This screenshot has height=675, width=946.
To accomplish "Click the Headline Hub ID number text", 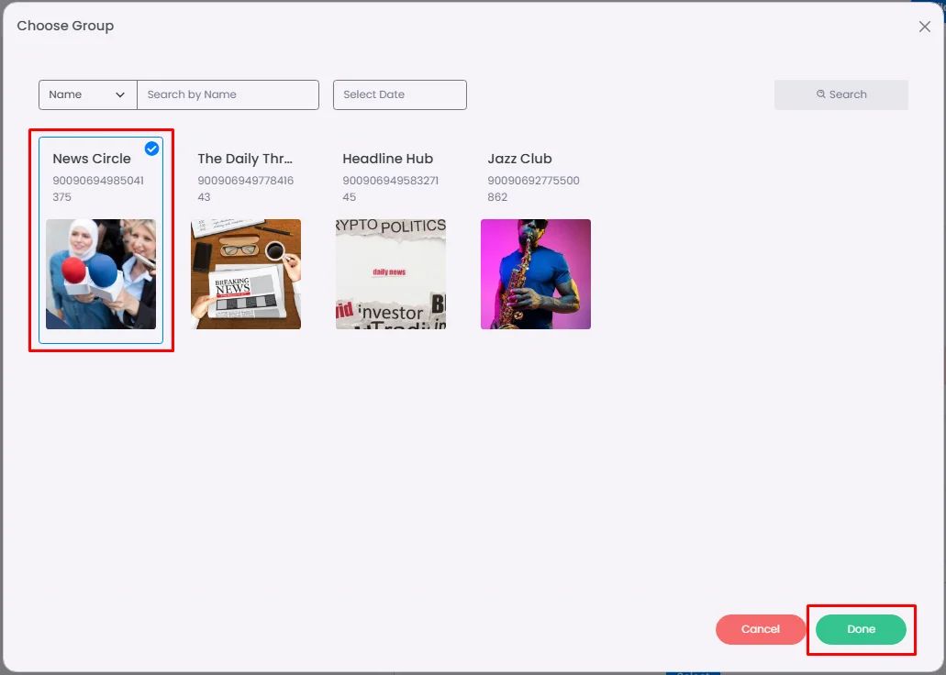I will pos(390,189).
